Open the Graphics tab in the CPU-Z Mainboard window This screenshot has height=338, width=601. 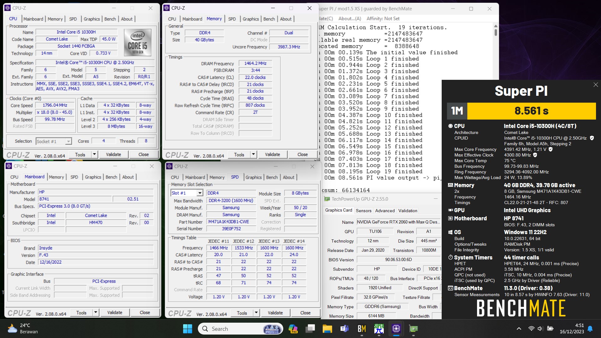point(93,177)
